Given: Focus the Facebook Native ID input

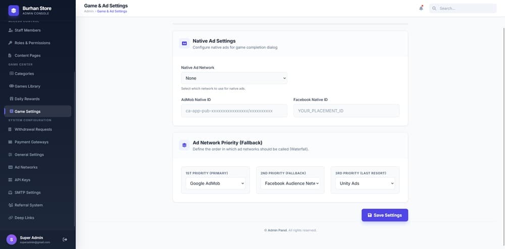Looking at the screenshot, I should [346, 111].
